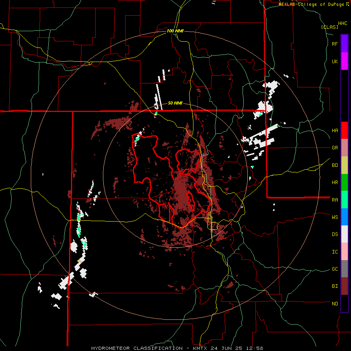Click the HHC product label
This screenshot has width=351, height=351.
(x=343, y=23)
